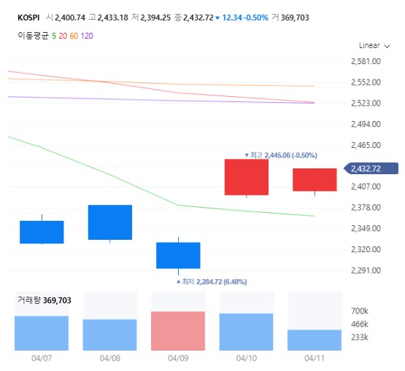
Task: Click the low price 2,394.25
Action: pyautogui.click(x=155, y=17)
